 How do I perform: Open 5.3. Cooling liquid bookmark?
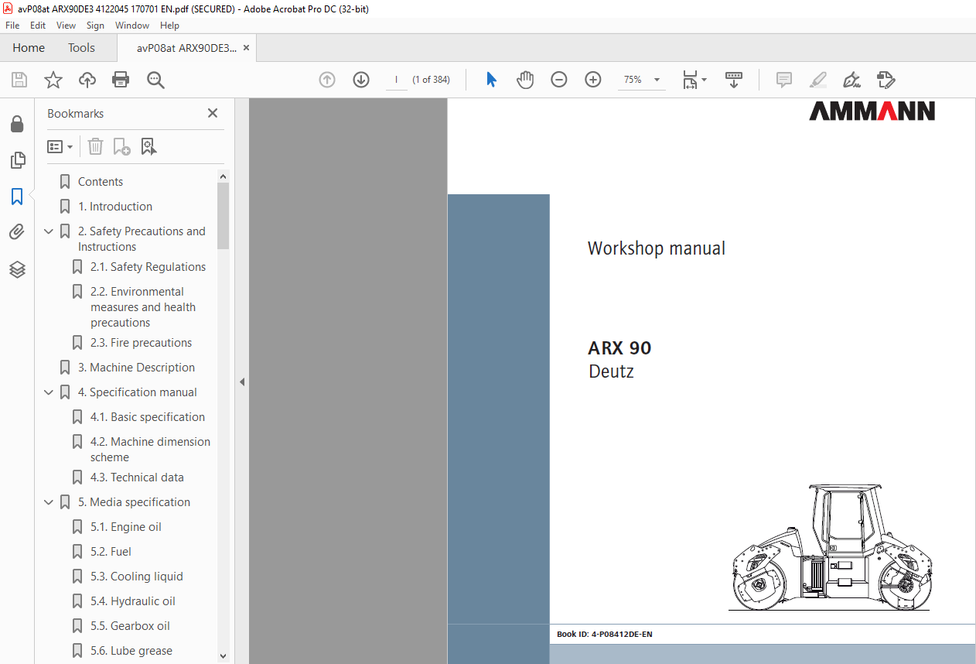[x=137, y=577]
